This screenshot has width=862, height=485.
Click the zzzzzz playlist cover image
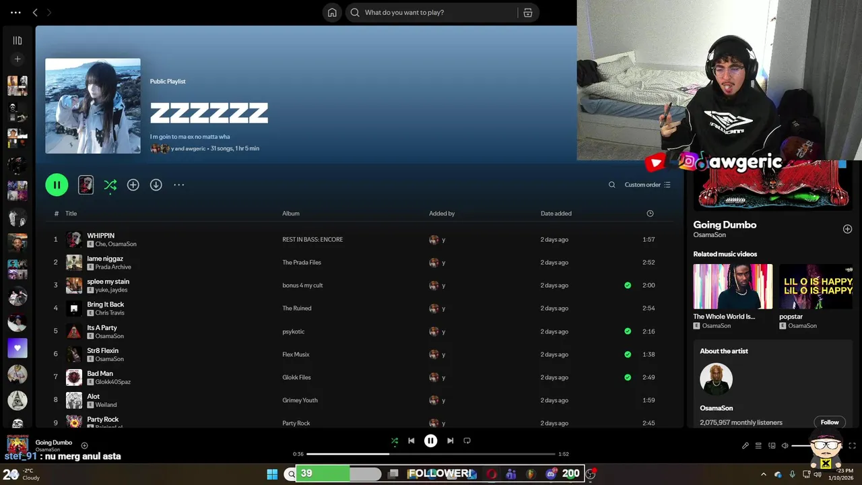pos(93,106)
